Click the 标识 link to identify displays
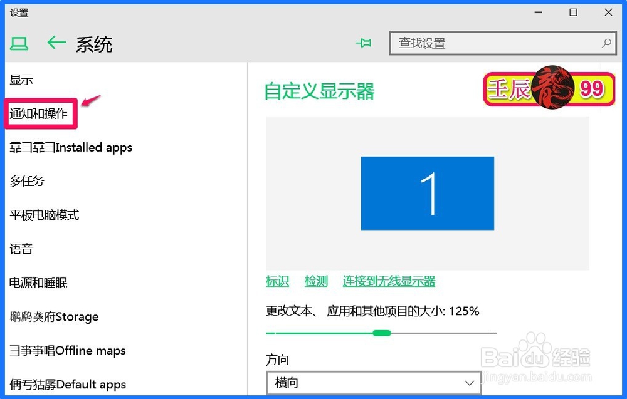This screenshot has height=399, width=627. [x=277, y=282]
